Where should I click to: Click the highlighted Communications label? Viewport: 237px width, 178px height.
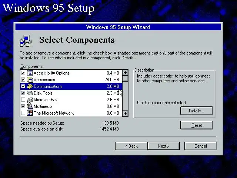tap(48, 86)
